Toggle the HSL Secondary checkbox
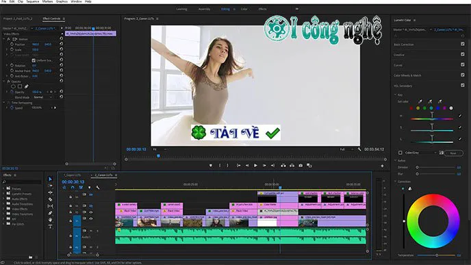 click(463, 86)
